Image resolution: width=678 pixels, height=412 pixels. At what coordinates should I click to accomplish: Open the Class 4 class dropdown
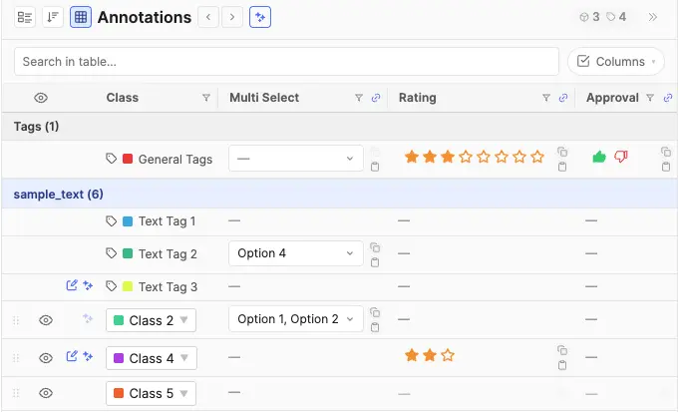[152, 358]
